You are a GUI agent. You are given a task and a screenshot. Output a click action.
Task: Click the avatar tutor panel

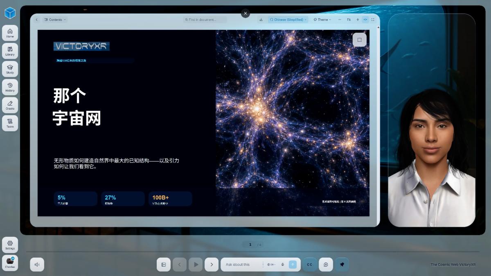click(x=432, y=120)
